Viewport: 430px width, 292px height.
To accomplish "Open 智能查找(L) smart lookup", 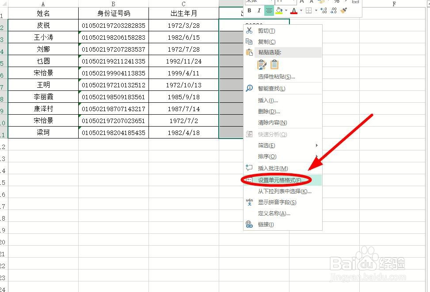I will coord(283,88).
